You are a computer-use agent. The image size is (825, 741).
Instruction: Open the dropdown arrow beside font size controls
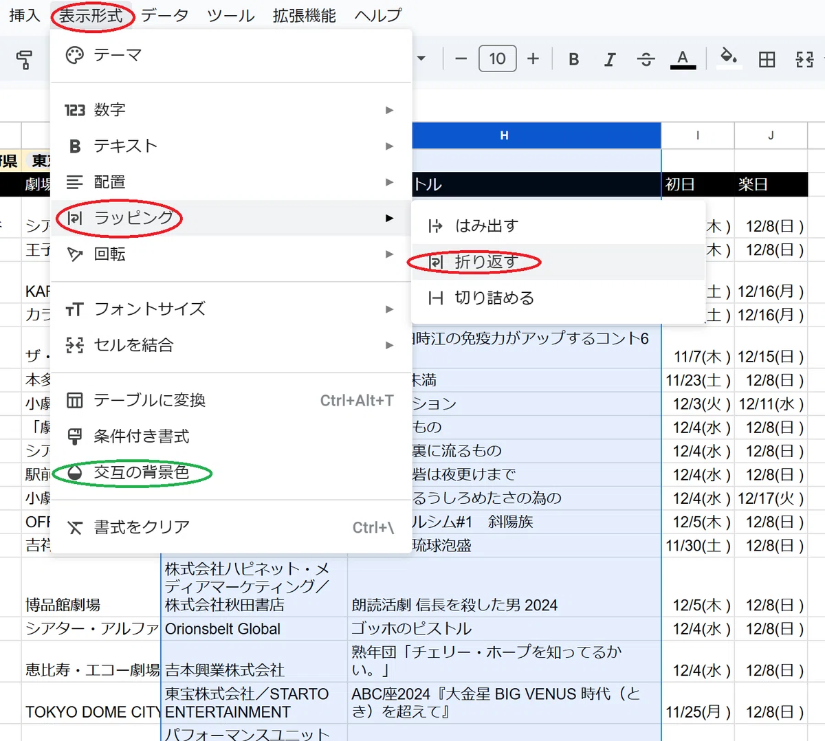(x=421, y=59)
